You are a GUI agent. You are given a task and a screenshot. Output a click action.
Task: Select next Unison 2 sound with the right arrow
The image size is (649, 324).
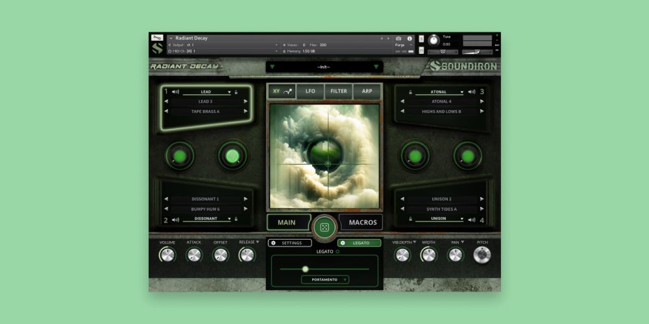click(x=482, y=199)
